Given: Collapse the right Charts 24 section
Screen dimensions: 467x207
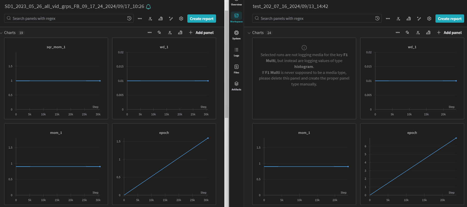Looking at the screenshot, I should [249, 33].
